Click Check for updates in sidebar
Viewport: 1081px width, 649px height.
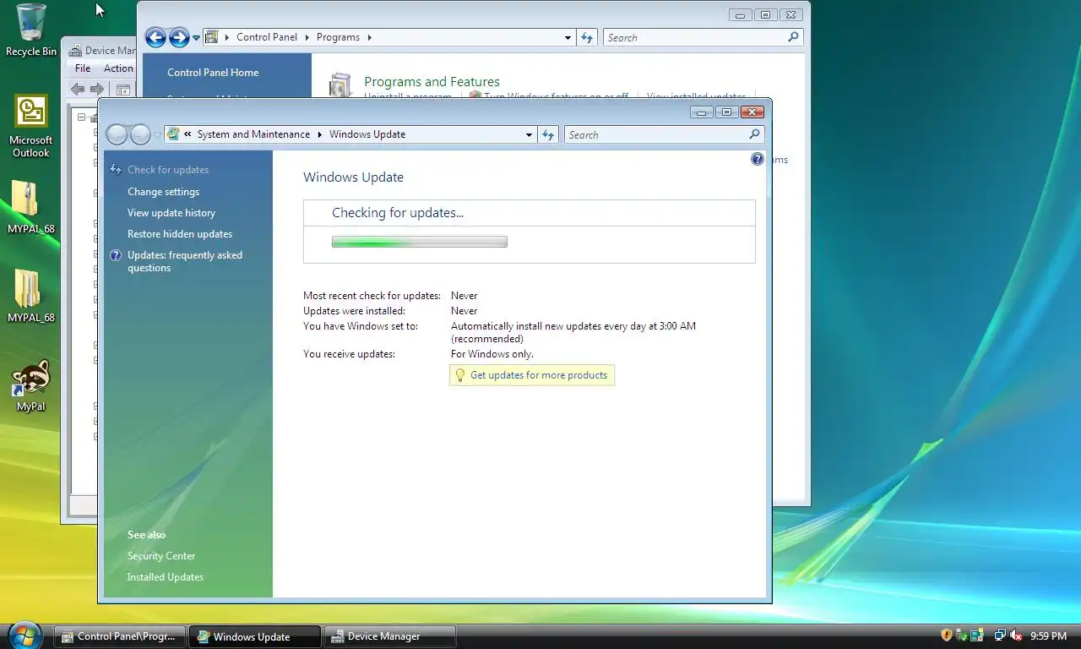pos(168,170)
